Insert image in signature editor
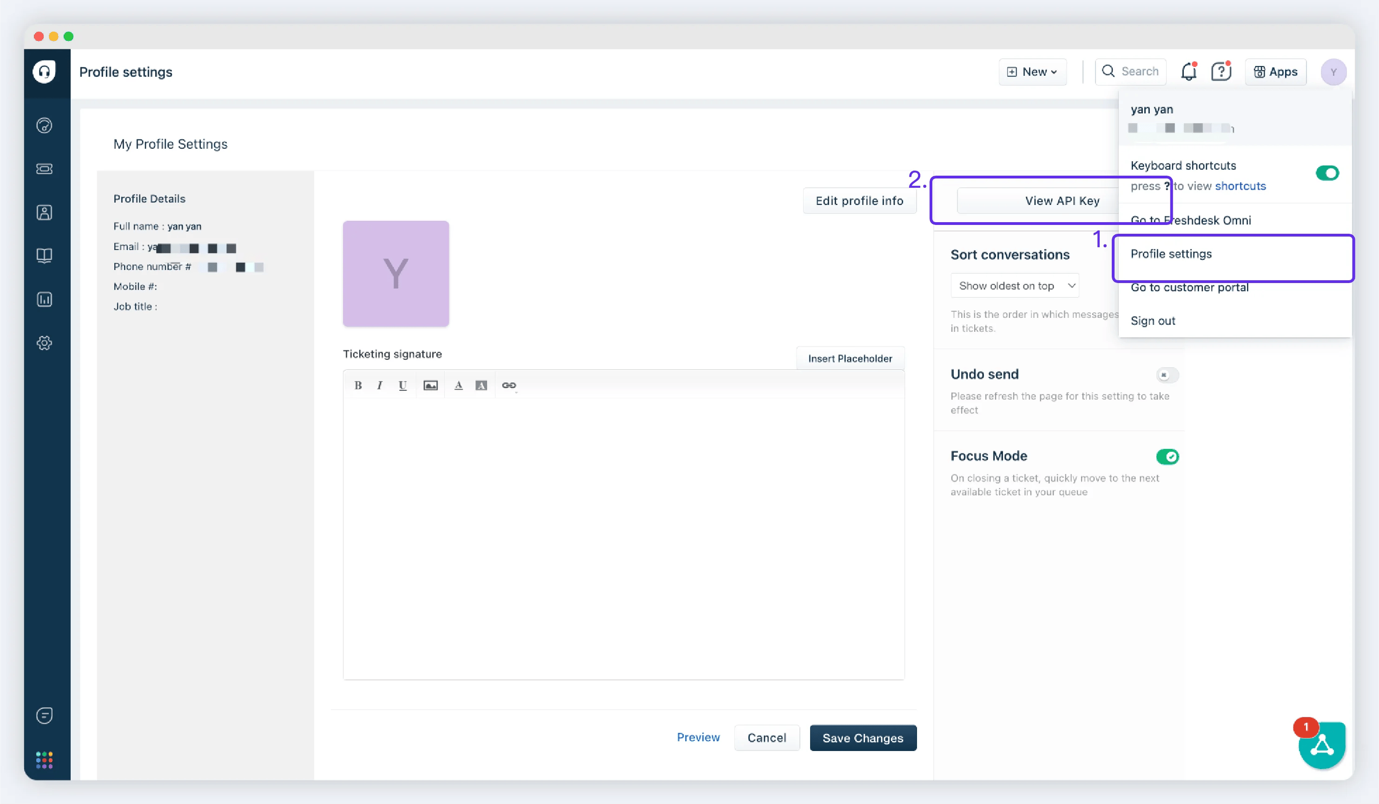The height and width of the screenshot is (804, 1379). (x=431, y=385)
